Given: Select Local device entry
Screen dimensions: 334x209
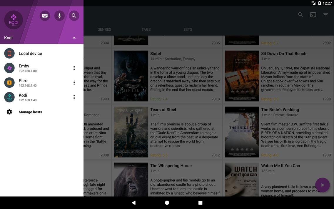Looking at the screenshot, I should 42,53.
